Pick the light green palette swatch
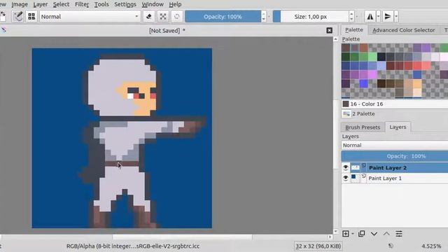This screenshot has width=448, height=252. (372, 57)
